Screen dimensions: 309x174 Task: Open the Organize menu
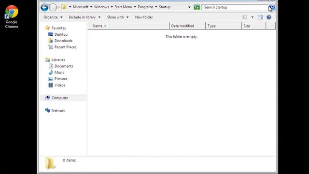point(53,17)
